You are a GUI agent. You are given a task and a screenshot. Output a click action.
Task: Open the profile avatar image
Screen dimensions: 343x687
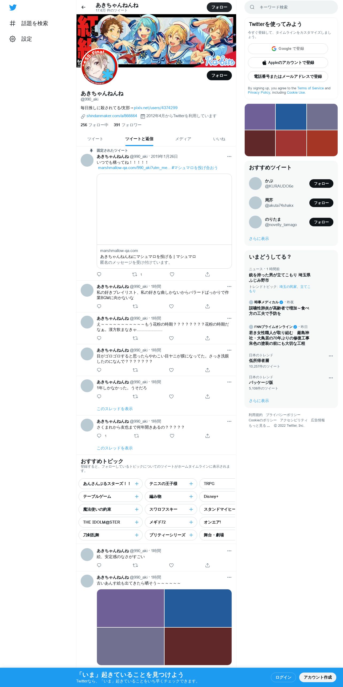click(x=99, y=66)
